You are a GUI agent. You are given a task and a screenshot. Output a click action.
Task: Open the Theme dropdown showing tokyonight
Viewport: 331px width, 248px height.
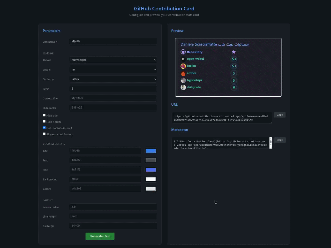(x=113, y=60)
